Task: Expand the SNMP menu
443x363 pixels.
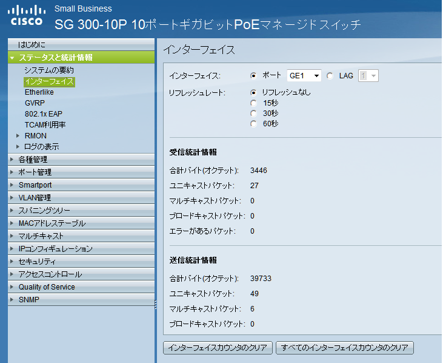Action: (81, 300)
